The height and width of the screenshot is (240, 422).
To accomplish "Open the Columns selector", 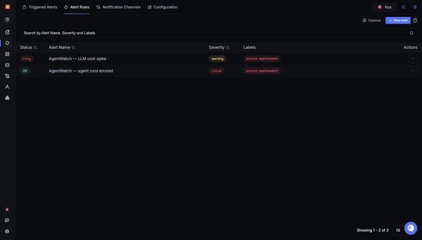I will (x=371, y=21).
